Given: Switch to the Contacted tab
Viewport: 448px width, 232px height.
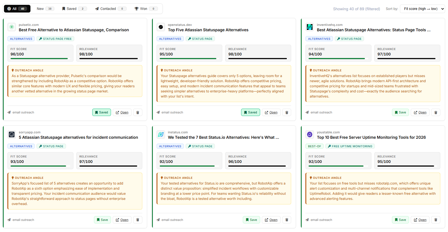Looking at the screenshot, I should 111,9.
